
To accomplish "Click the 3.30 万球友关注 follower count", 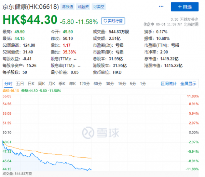I will (x=184, y=20).
